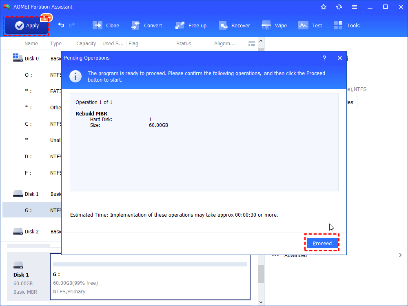Click the Status column header

(184, 44)
